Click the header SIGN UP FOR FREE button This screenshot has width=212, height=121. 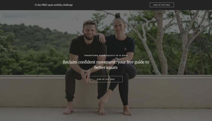[162, 5]
